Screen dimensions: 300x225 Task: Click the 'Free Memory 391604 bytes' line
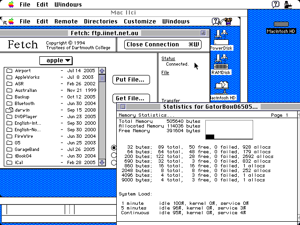159,131
